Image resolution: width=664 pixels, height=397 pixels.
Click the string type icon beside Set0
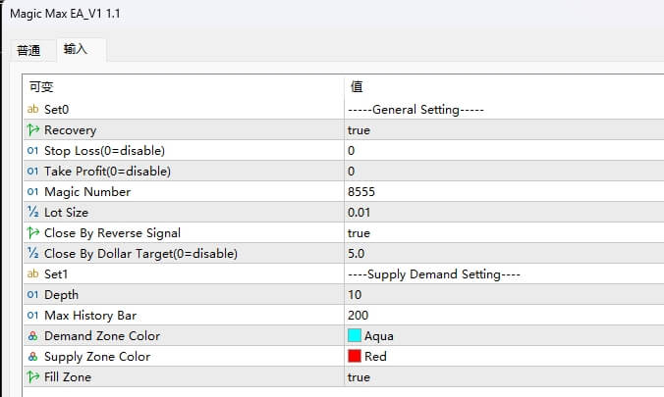pyautogui.click(x=32, y=110)
